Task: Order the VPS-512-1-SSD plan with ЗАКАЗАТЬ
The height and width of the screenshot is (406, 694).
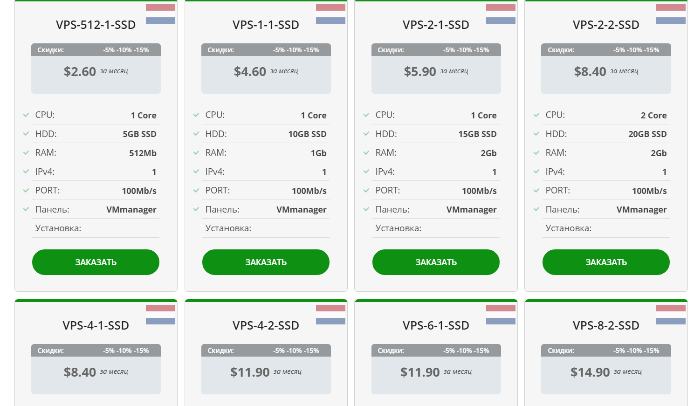Action: pyautogui.click(x=96, y=262)
